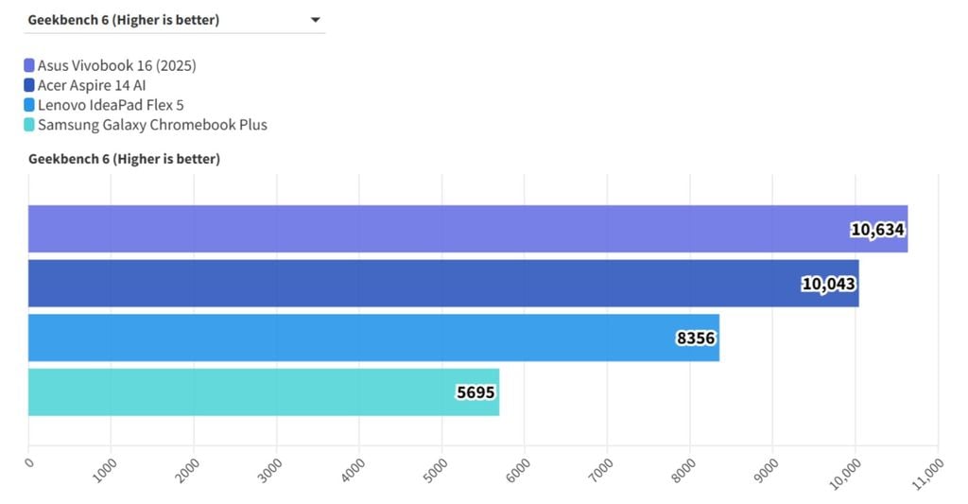The width and height of the screenshot is (968, 504).
Task: Click the dark blue Acer Aspire bar
Action: pos(443,284)
